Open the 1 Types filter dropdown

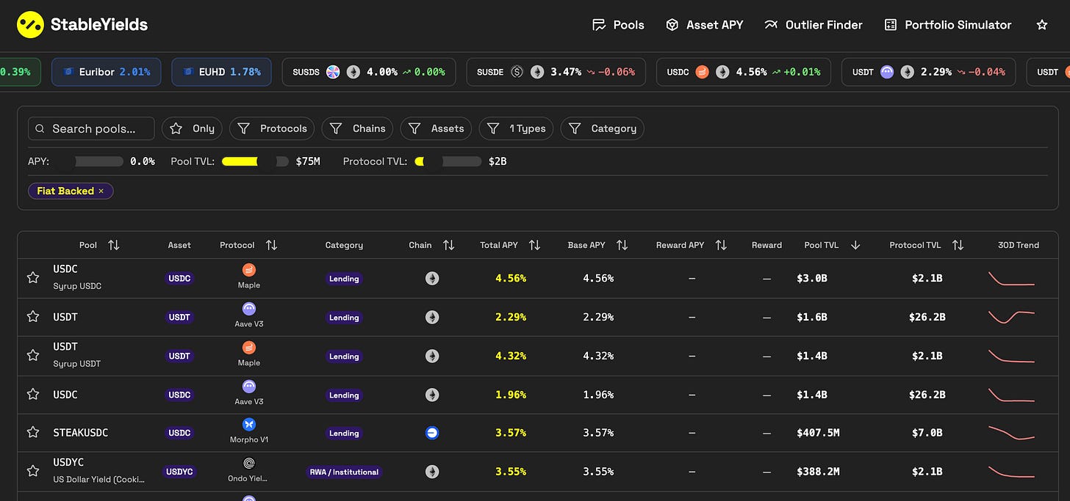(x=517, y=128)
